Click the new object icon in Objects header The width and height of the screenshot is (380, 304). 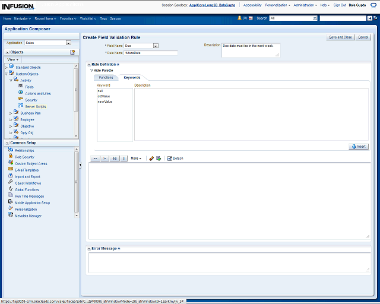tap(72, 52)
